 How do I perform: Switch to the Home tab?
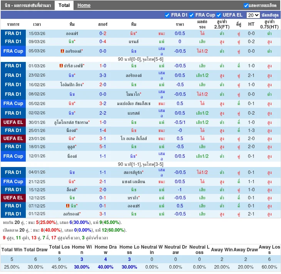[x=84, y=5]
